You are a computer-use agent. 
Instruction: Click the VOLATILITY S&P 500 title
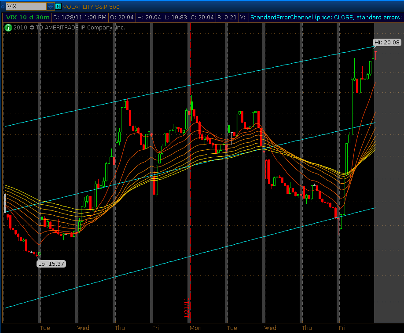click(91, 7)
